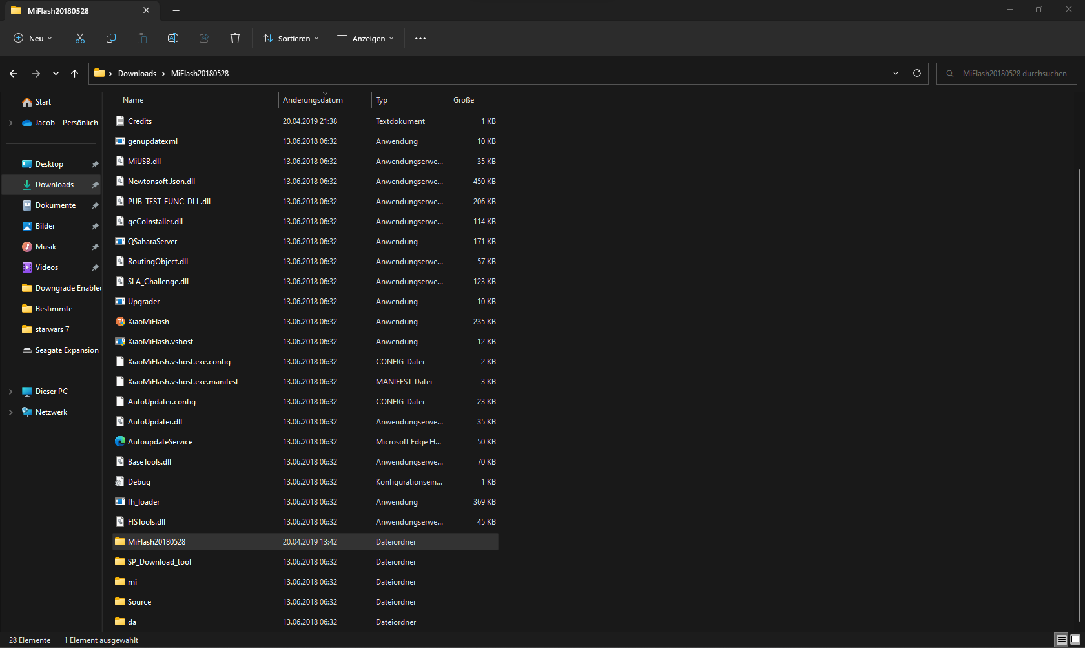This screenshot has width=1085, height=648.
Task: Open the See more options menu
Action: point(420,39)
